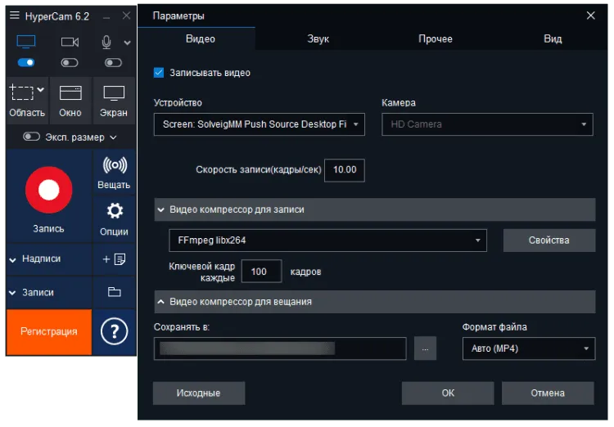Toggle the webcam recording switch
Image resolution: width=614 pixels, height=427 pixels.
point(70,62)
